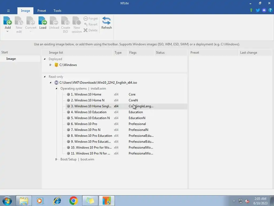Click the C:\Windows folder icon
Viewport: 274px width, 206px height.
point(56,65)
